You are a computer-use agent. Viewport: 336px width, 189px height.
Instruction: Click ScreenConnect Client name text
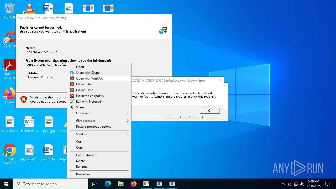pos(42,52)
